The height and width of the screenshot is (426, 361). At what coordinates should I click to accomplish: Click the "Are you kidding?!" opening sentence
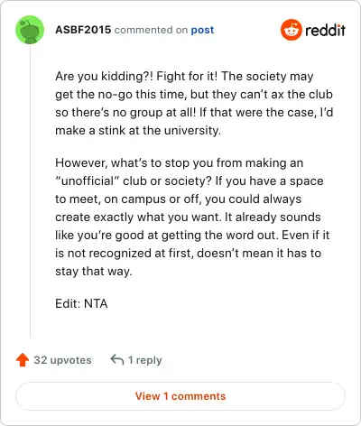point(105,77)
